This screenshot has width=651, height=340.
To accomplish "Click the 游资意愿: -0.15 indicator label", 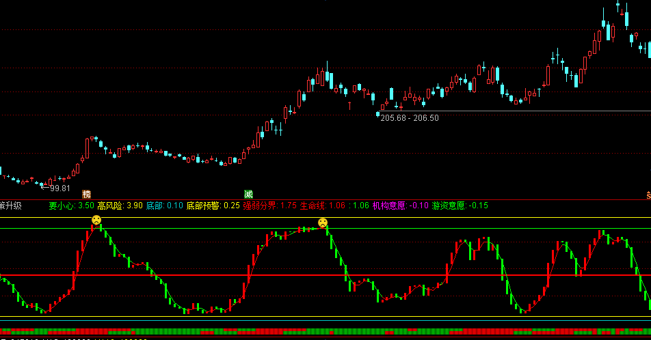I will (x=460, y=206).
